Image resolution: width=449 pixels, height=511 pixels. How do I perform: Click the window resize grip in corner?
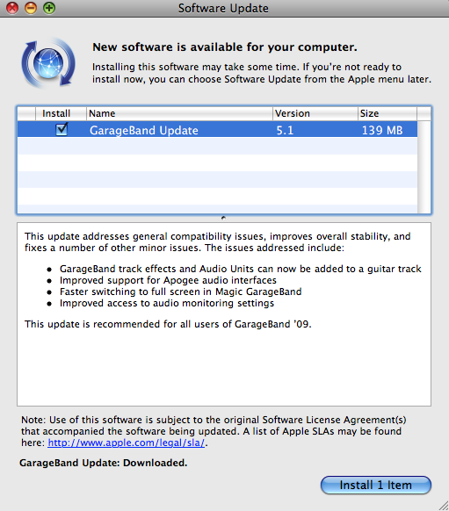(x=444, y=506)
